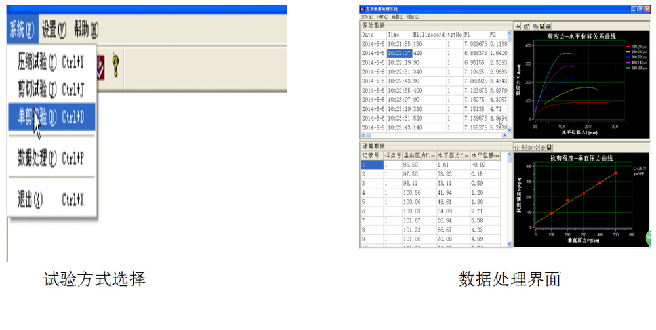Click 水平位移mm column header
This screenshot has height=330, width=656.
coord(485,155)
